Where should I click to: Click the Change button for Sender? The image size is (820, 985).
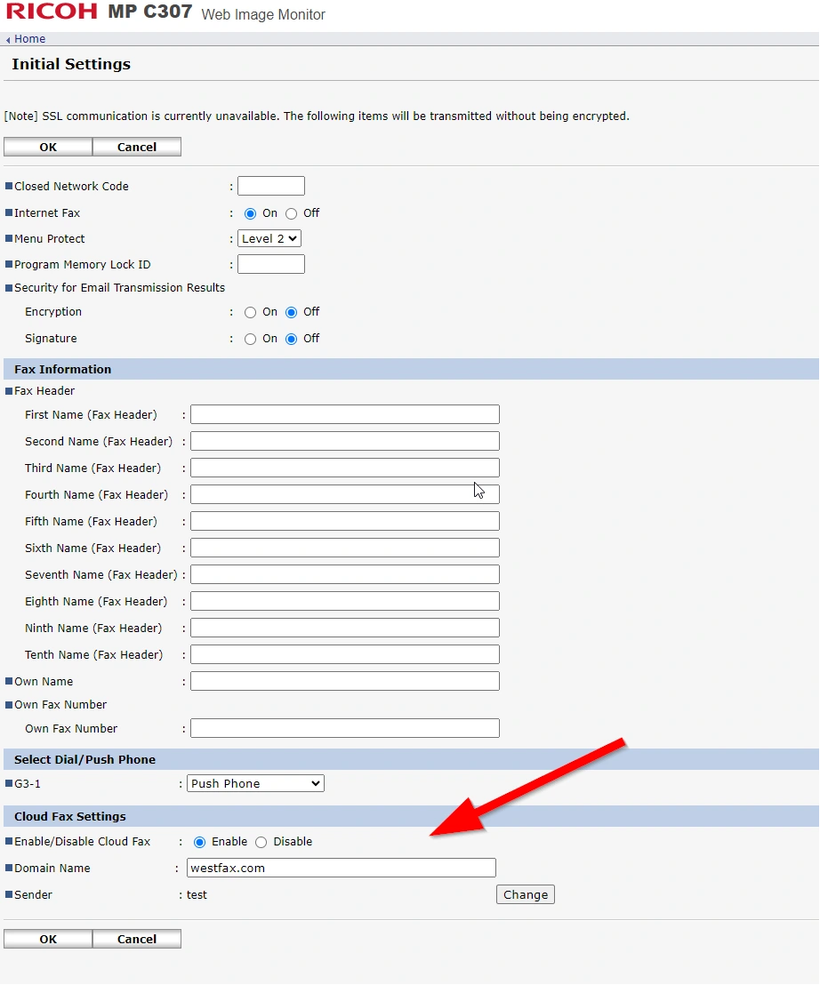(x=525, y=894)
